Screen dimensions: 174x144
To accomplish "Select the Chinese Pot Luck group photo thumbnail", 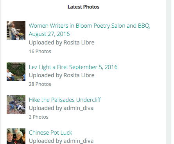I will [16, 136].
